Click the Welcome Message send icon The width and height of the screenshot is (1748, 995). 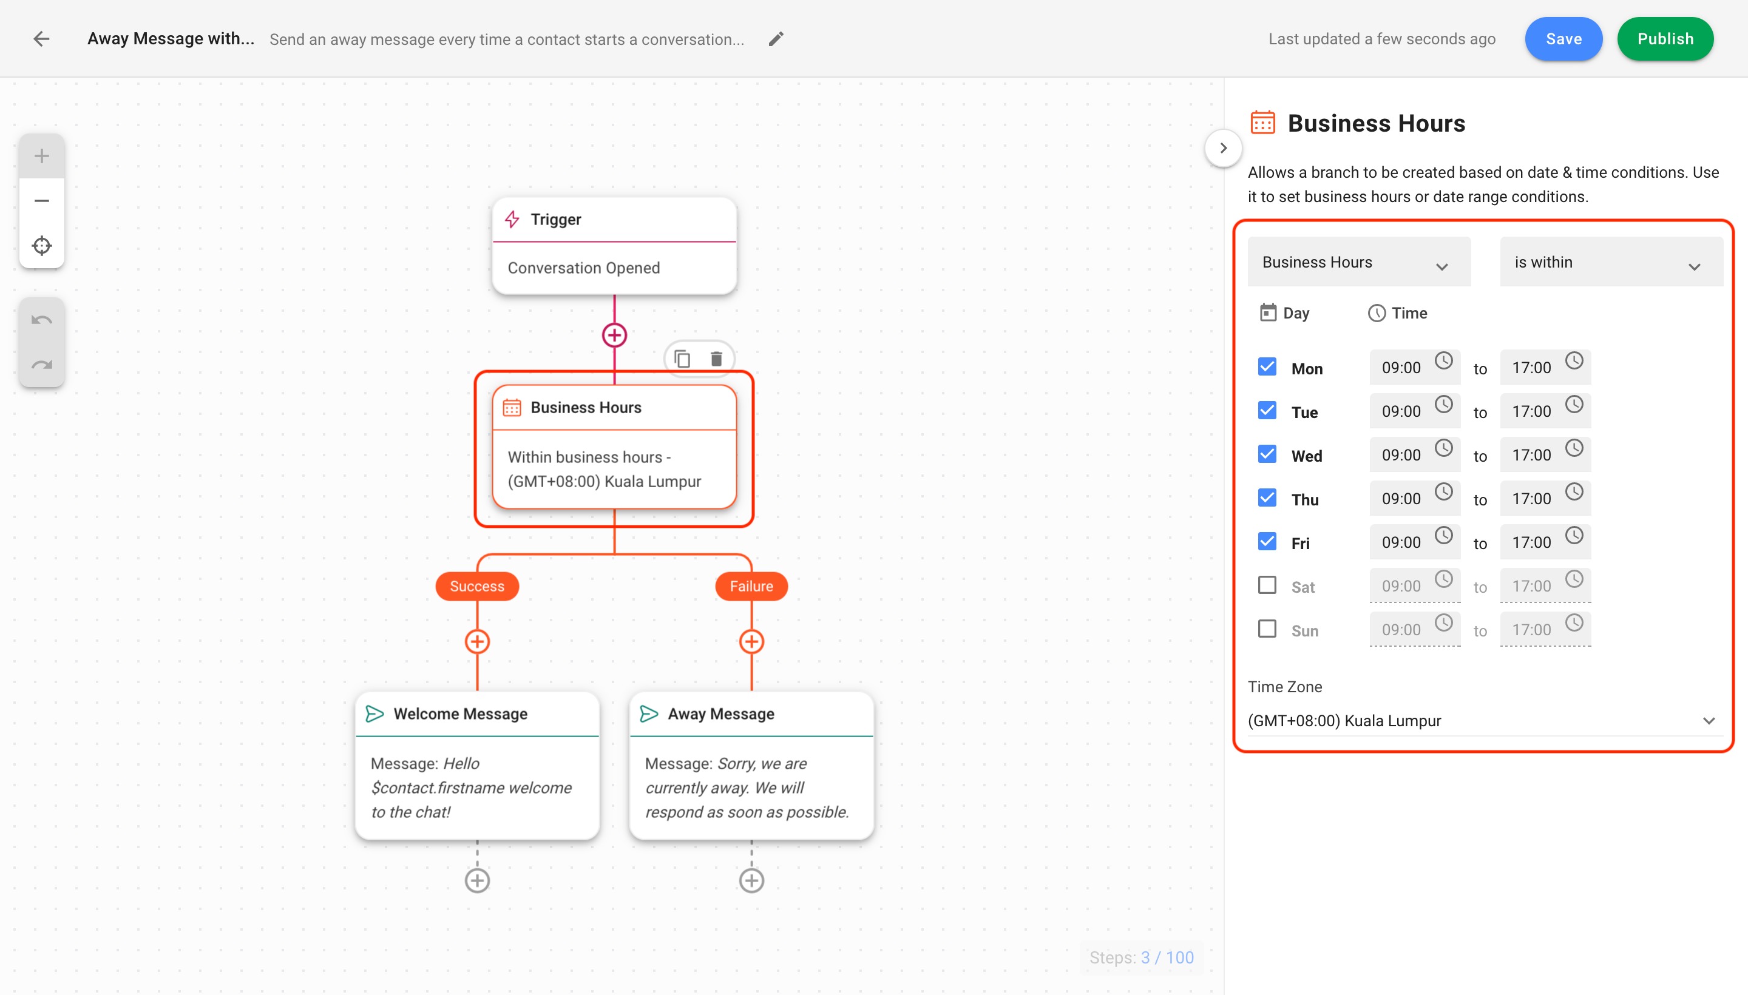[376, 713]
